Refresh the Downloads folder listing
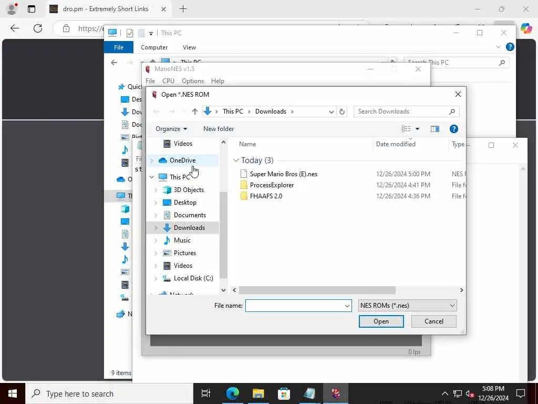 pos(342,112)
